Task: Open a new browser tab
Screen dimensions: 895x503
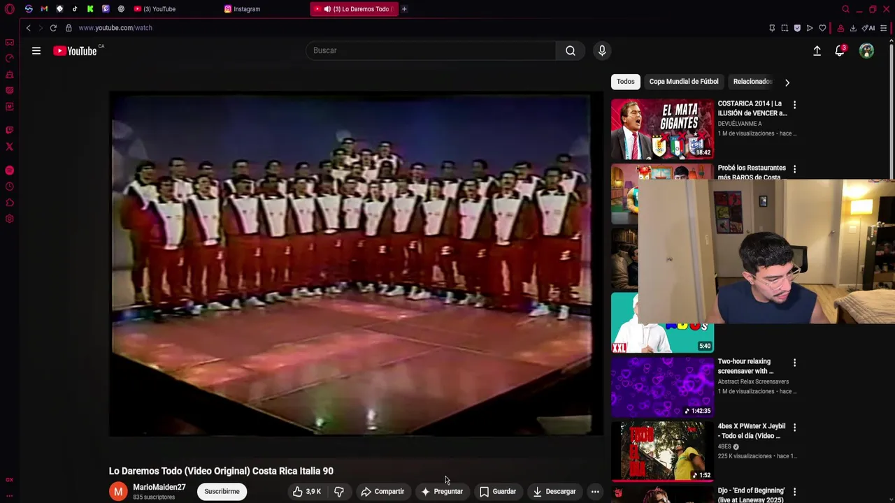Action: pyautogui.click(x=404, y=9)
